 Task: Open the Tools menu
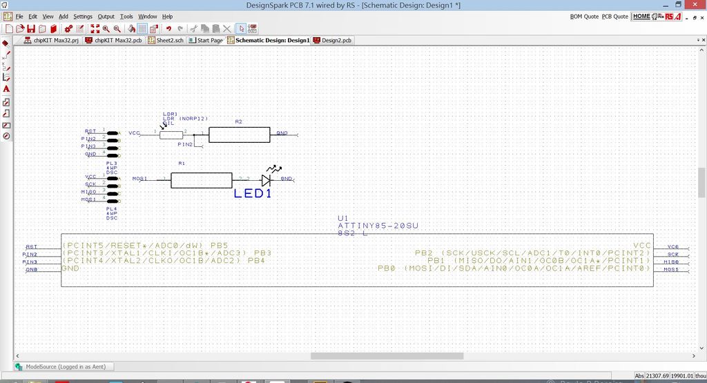click(126, 17)
